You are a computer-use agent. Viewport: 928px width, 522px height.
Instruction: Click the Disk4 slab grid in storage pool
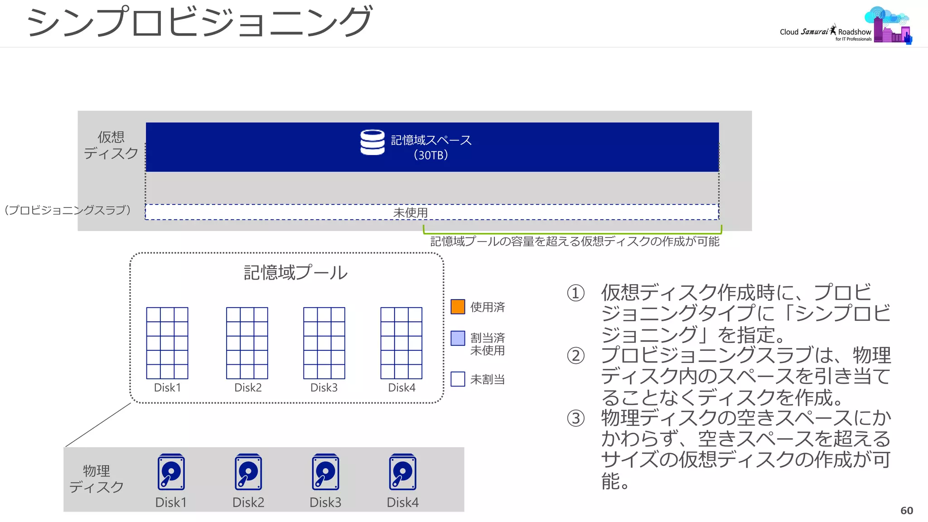[x=401, y=343]
